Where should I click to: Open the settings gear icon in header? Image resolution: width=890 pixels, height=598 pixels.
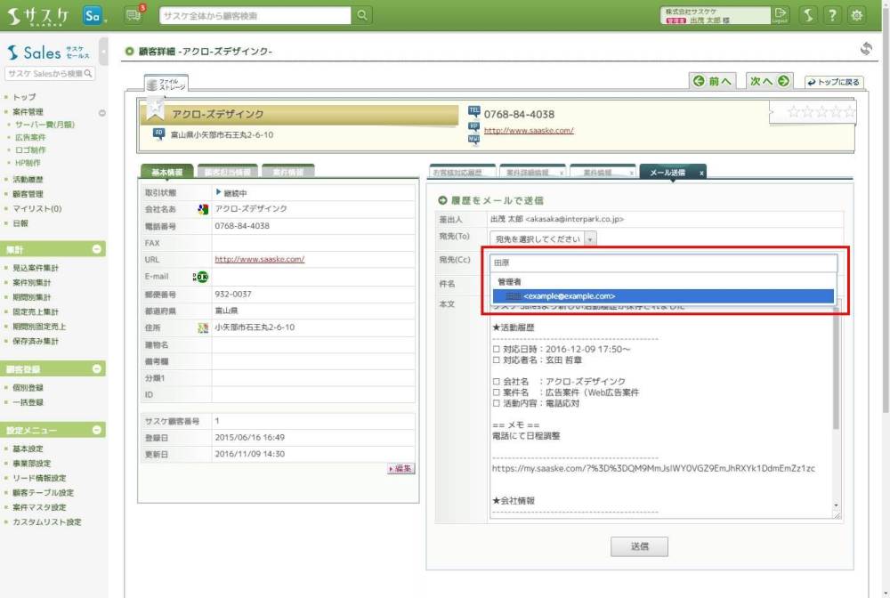856,15
